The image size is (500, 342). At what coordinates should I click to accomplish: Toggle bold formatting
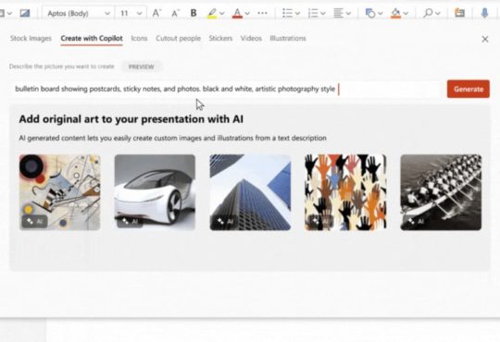point(194,13)
